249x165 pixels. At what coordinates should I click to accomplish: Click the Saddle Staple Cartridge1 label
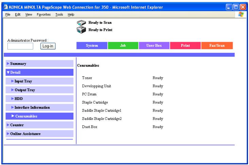point(102,110)
